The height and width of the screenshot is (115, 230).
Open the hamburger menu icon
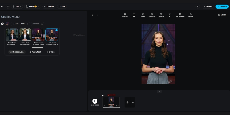tap(8, 7)
